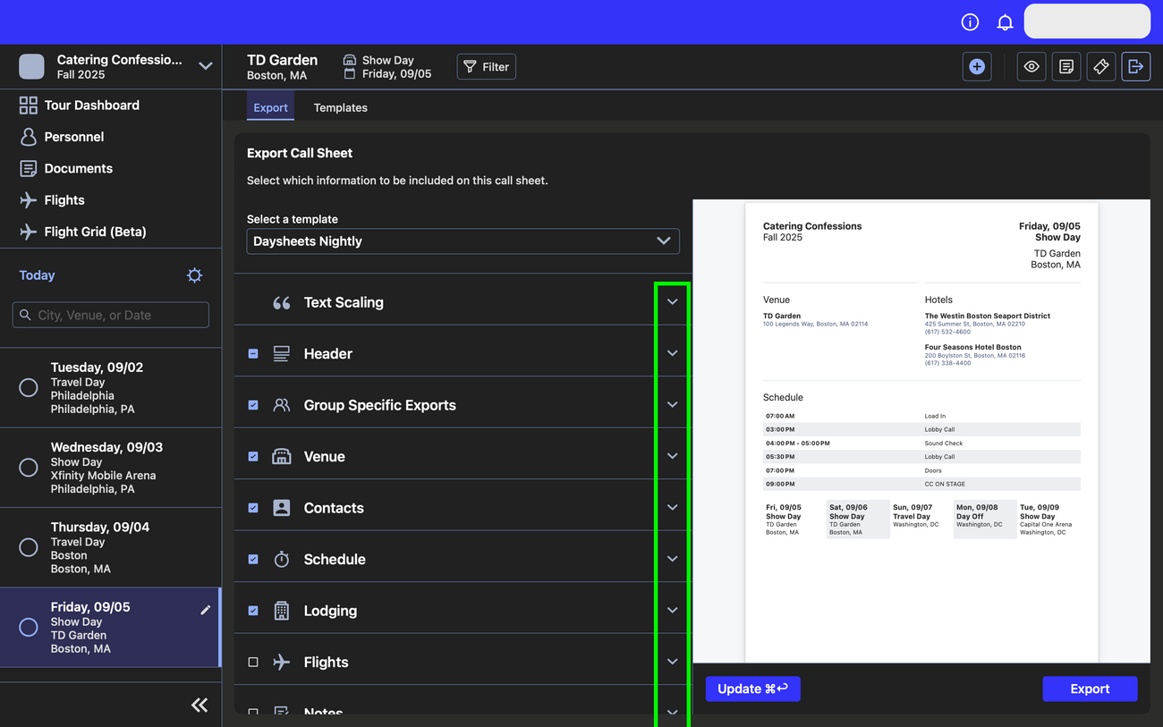Click the Documents page icon
The height and width of the screenshot is (727, 1163).
[x=29, y=168]
